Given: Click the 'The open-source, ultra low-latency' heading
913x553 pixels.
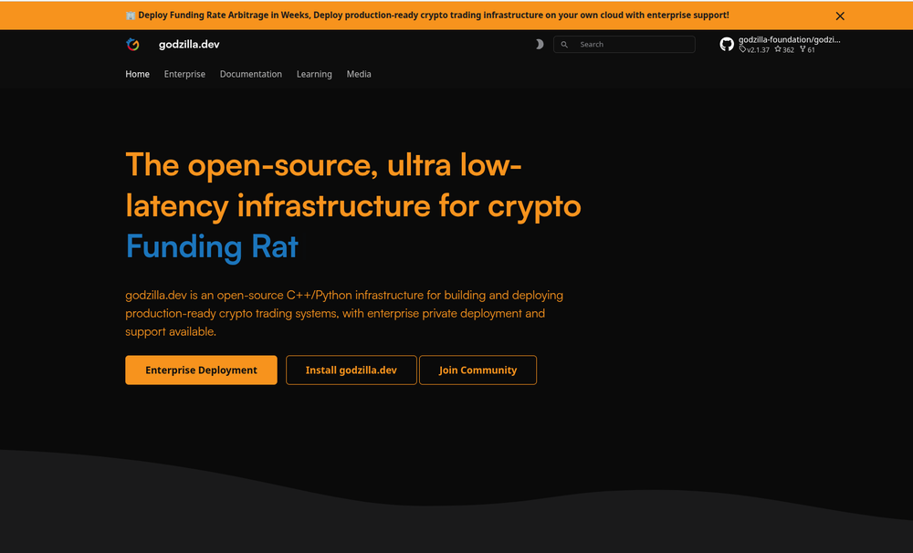Looking at the screenshot, I should pyautogui.click(x=352, y=185).
